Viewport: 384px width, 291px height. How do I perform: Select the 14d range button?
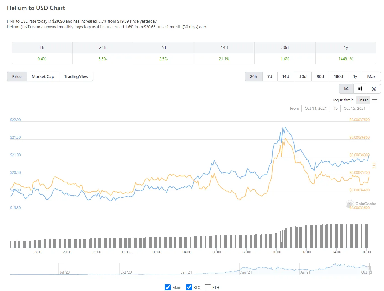click(285, 76)
